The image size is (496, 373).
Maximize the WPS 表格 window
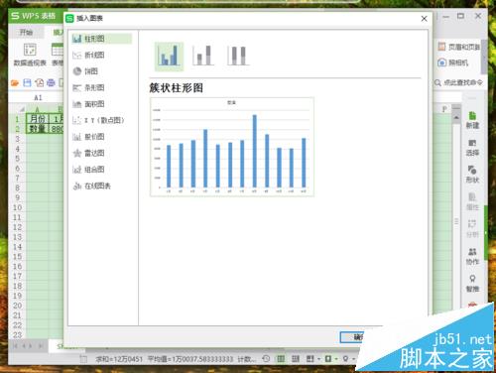460,16
